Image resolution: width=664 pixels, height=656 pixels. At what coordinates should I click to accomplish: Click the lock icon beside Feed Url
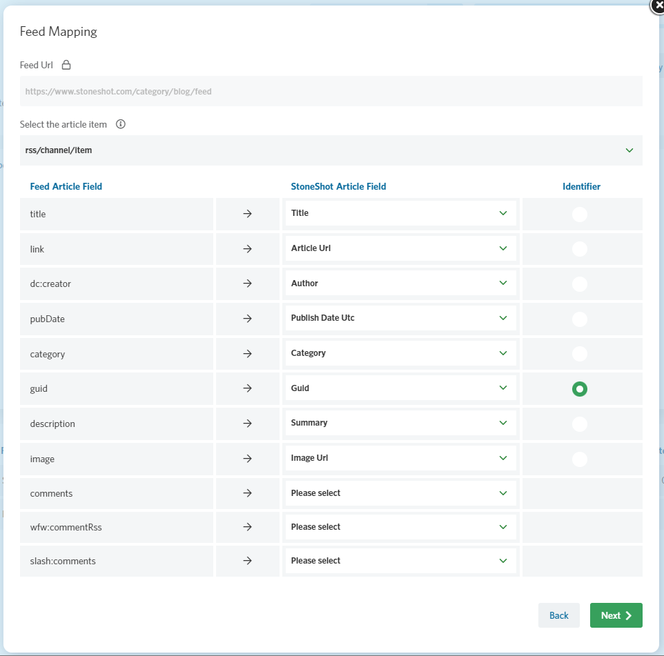[x=66, y=65]
